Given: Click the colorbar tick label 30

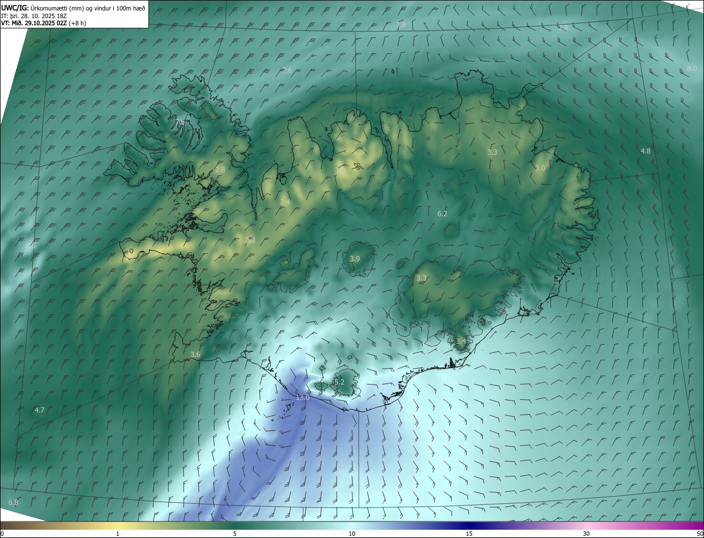Looking at the screenshot, I should coord(586,534).
